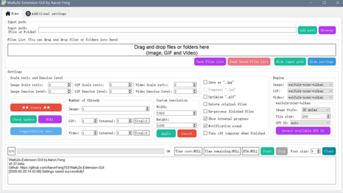
Task: Click Detect available GPU ID
Action: [303, 131]
